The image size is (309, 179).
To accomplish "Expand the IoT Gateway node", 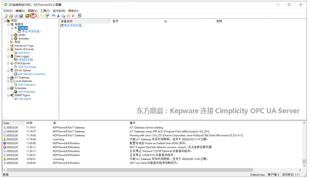I will (x=8, y=78).
